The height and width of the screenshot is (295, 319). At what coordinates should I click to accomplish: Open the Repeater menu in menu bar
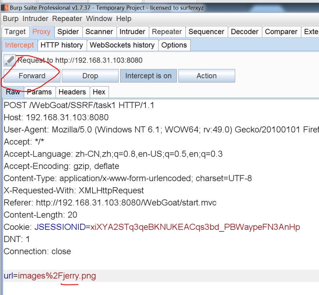point(67,19)
